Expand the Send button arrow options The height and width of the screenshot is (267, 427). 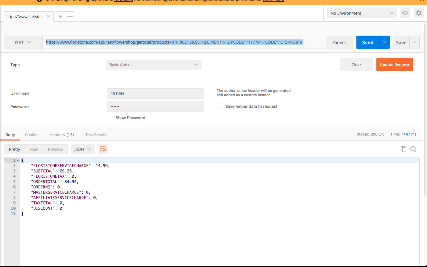pos(384,42)
